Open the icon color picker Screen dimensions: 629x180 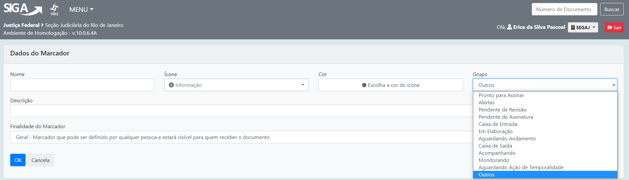[391, 85]
